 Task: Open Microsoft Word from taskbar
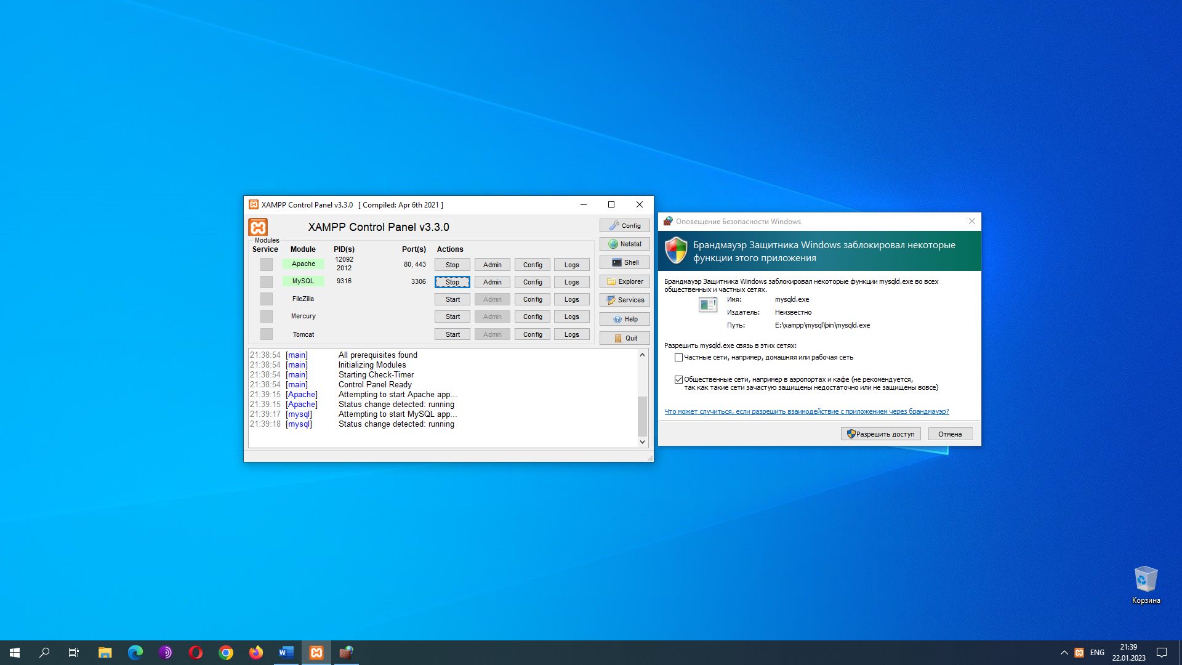286,653
